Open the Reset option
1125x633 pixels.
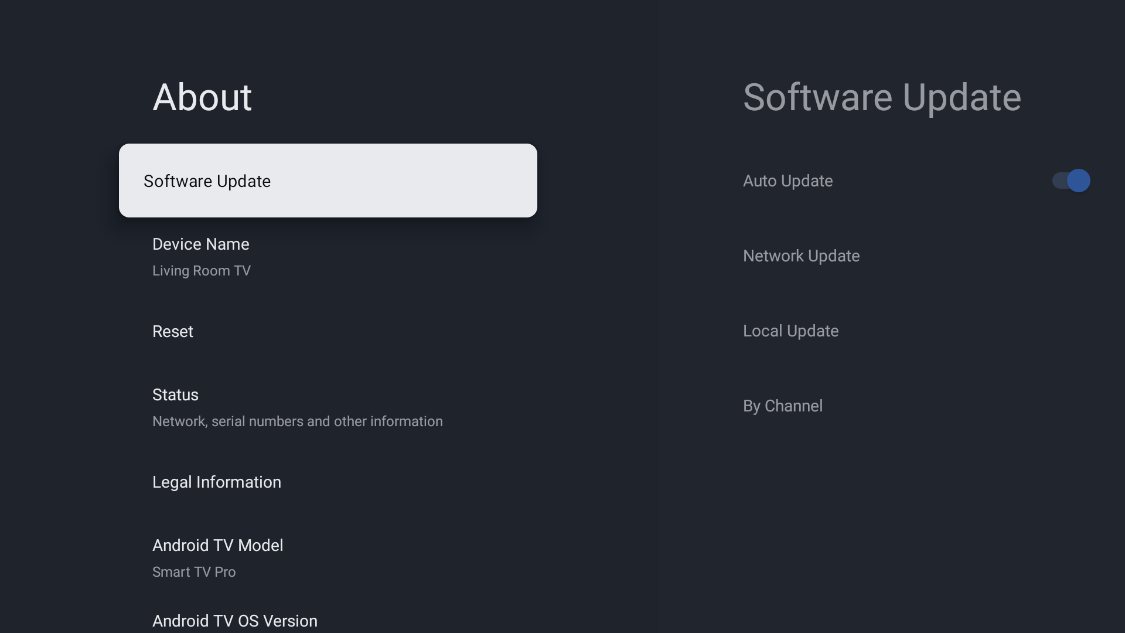point(173,332)
